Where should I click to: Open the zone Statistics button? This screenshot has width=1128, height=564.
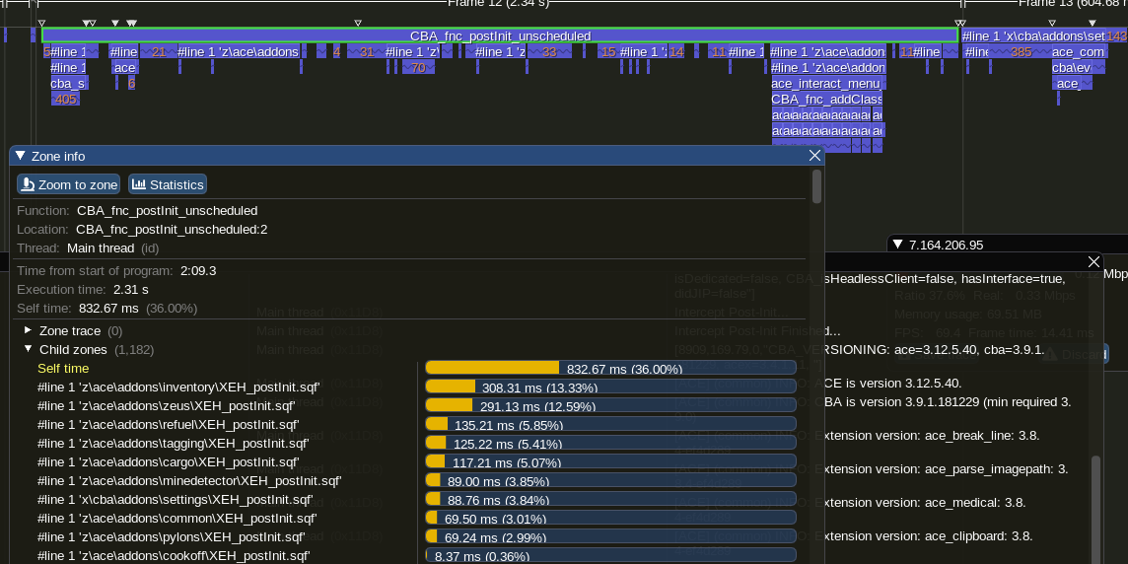click(167, 184)
